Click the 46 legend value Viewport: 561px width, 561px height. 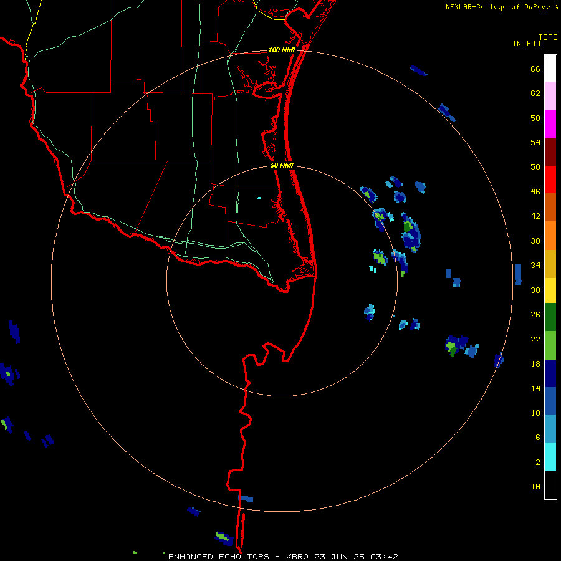click(x=535, y=192)
